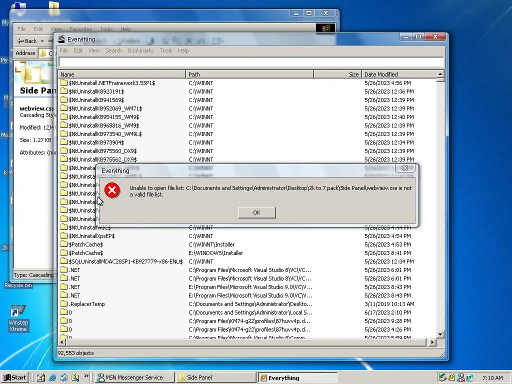Screen dimensions: 512x384
Task: Click the first system tray icon
Action: pos(442,378)
